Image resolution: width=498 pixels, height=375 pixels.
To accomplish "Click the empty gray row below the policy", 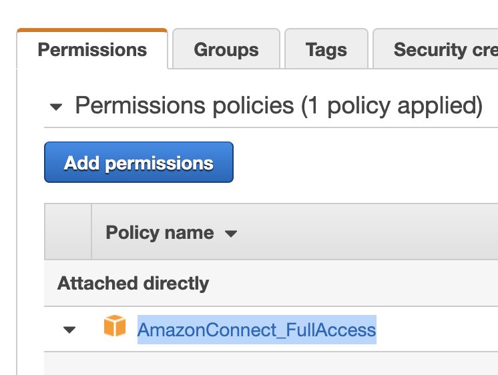I will 271,363.
